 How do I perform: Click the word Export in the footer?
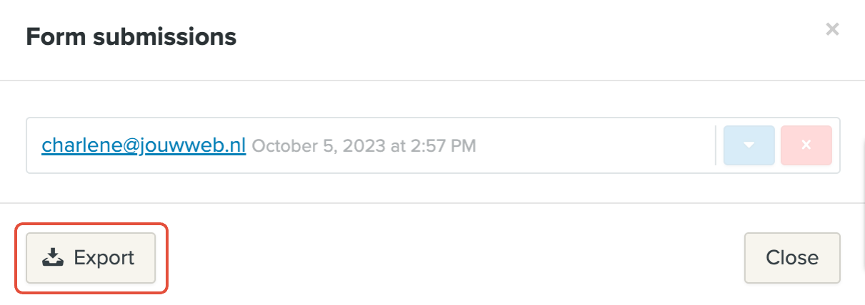tap(104, 257)
